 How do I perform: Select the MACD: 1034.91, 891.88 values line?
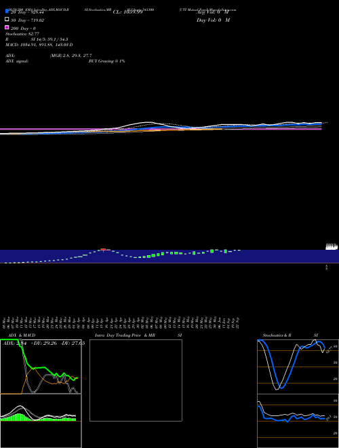39,45
